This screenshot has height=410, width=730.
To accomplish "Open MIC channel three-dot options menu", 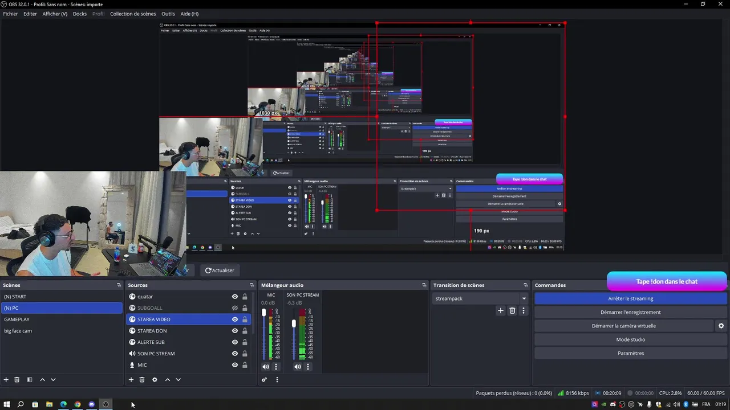I will click(276, 367).
